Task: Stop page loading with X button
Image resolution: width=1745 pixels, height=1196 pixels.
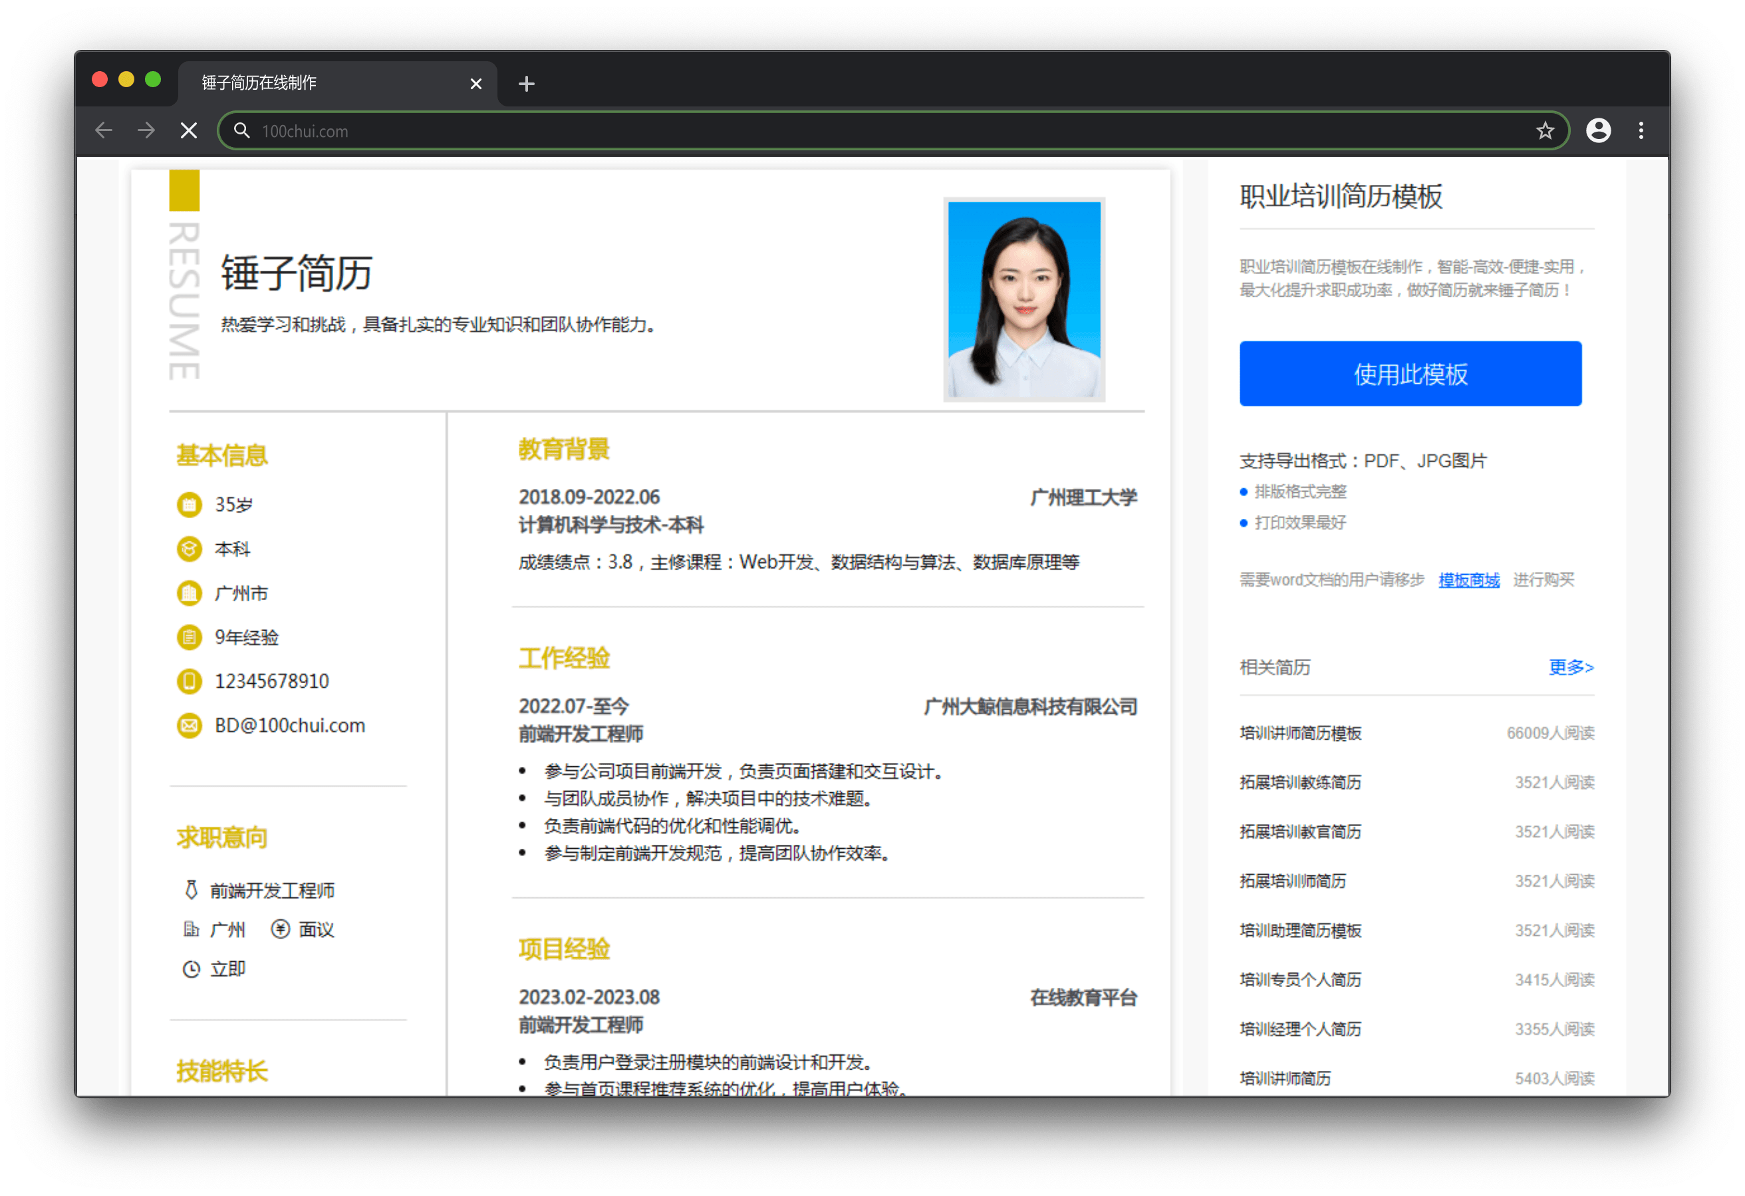Action: coord(190,131)
